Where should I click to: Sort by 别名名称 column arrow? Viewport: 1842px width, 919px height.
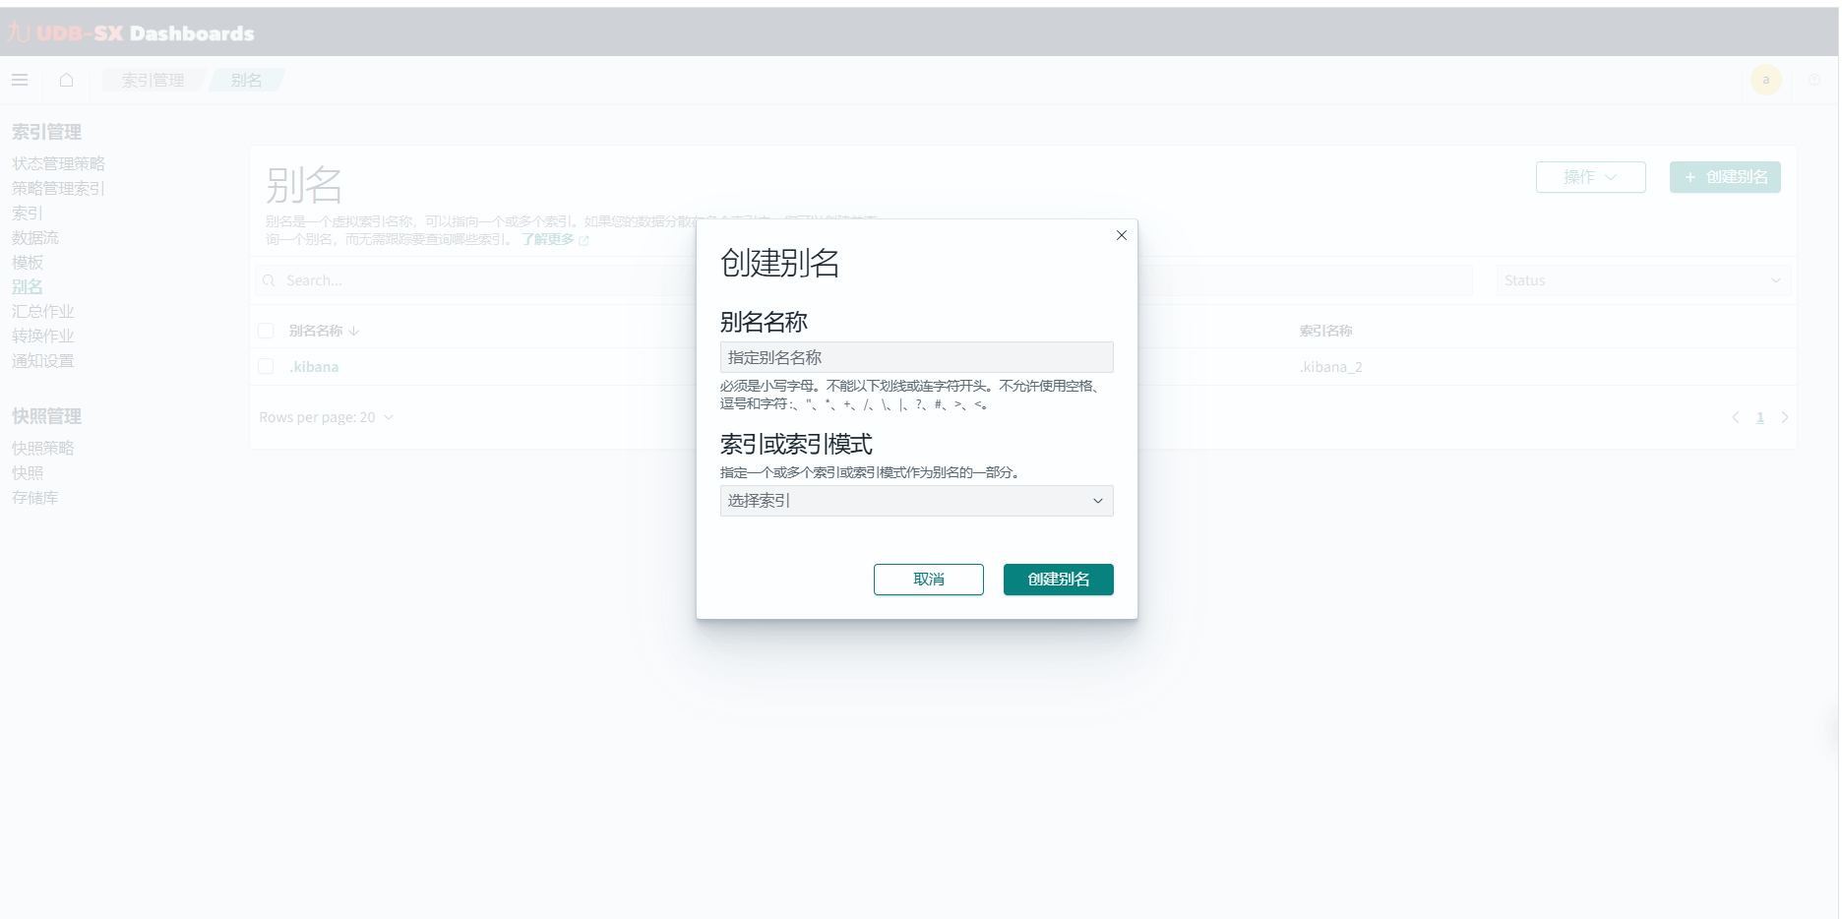pyautogui.click(x=353, y=332)
